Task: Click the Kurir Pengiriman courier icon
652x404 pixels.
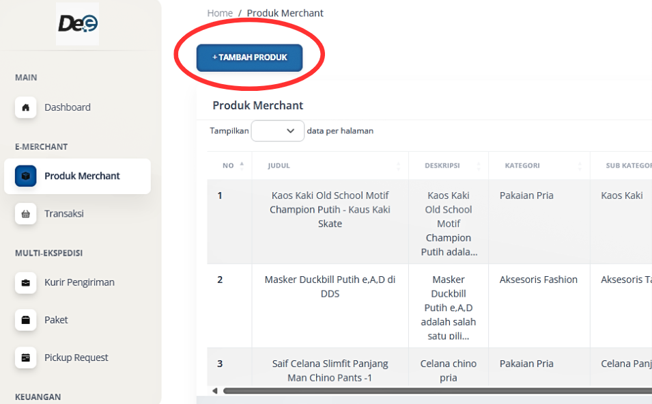Action: pyautogui.click(x=25, y=282)
